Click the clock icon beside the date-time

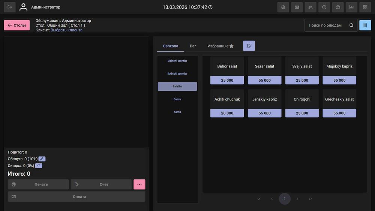pos(210,7)
